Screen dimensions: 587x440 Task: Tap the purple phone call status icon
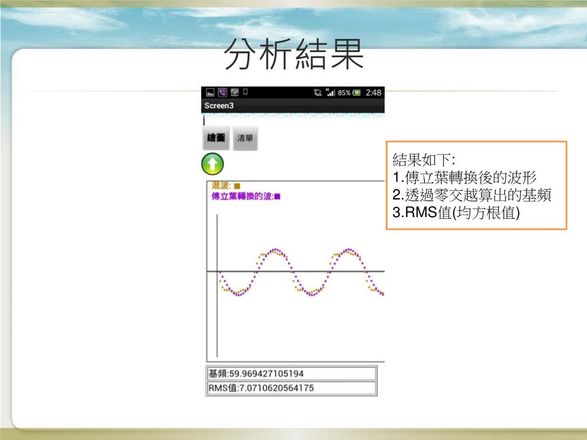[222, 92]
